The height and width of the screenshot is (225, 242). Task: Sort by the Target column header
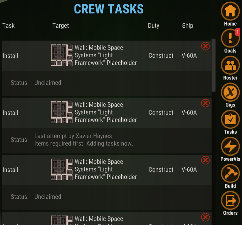click(61, 26)
